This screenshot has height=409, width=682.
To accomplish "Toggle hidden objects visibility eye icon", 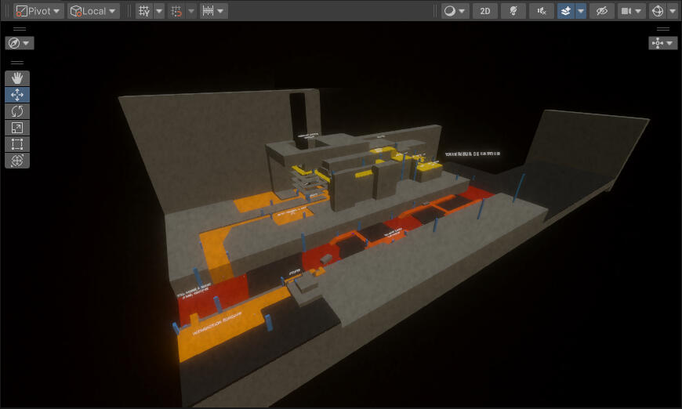I will pos(601,11).
